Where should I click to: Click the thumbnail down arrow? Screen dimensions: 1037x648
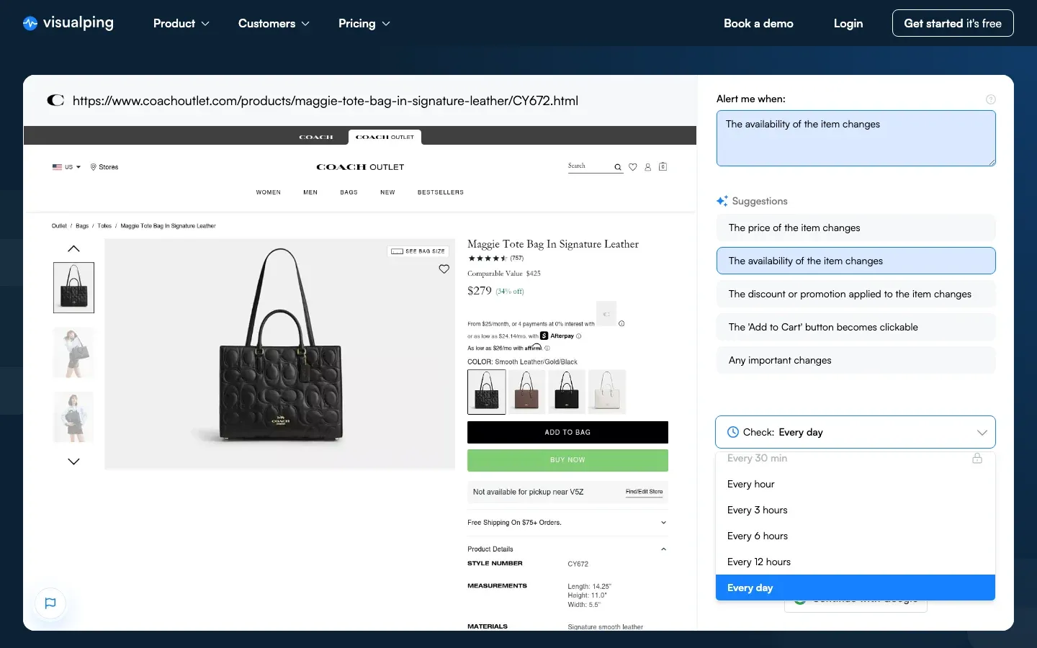[73, 462]
